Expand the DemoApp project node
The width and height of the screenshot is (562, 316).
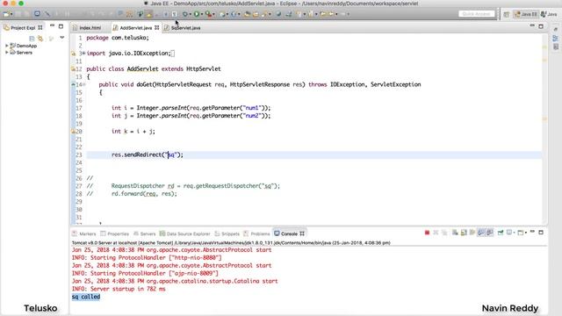(x=6, y=46)
